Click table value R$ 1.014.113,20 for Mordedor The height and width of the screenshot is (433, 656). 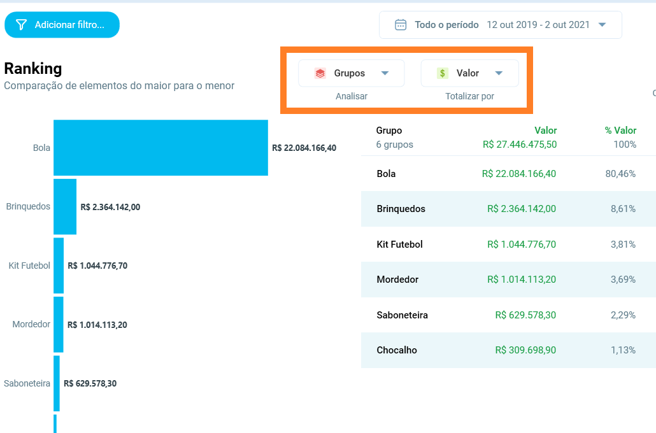tap(521, 280)
